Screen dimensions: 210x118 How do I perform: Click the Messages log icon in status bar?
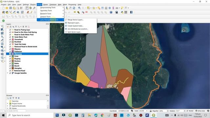click(208, 111)
